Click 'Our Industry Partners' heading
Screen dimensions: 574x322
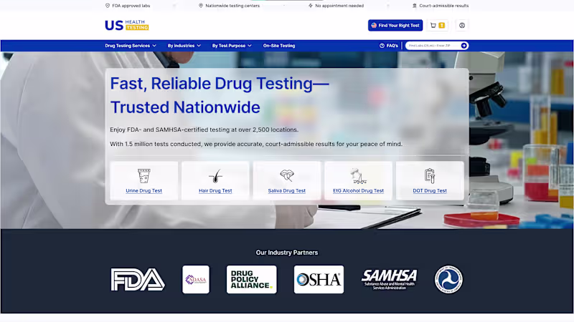click(286, 253)
